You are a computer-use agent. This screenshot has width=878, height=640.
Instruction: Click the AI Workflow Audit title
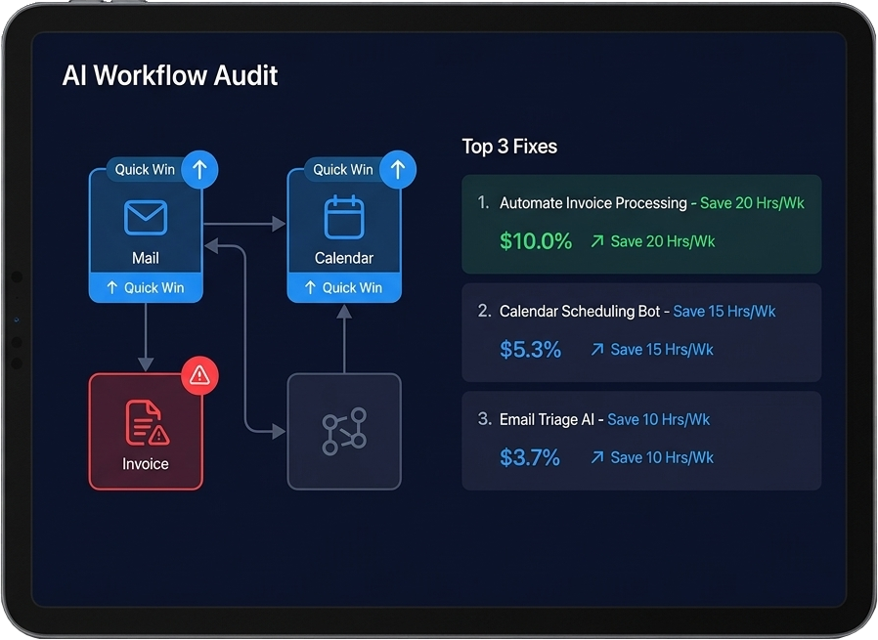pyautogui.click(x=170, y=75)
